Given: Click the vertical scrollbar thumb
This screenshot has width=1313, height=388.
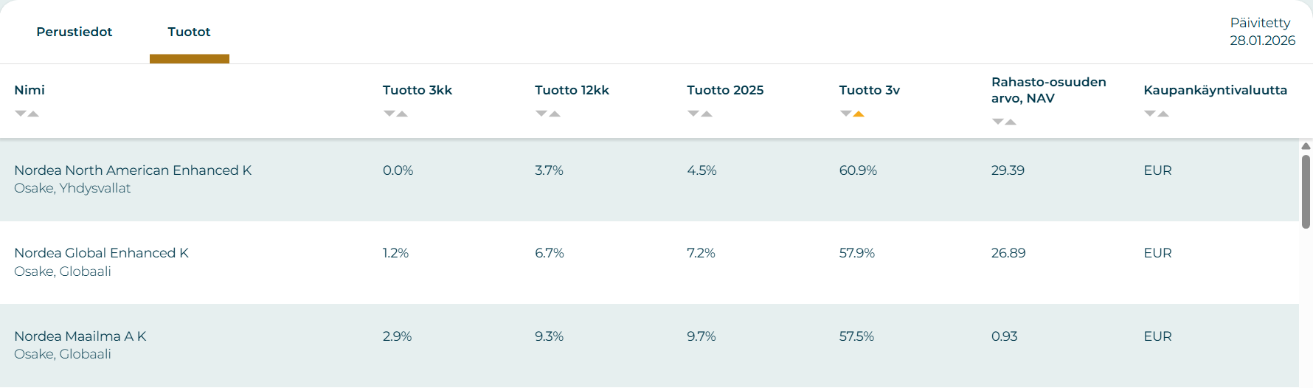Looking at the screenshot, I should click(1306, 192).
